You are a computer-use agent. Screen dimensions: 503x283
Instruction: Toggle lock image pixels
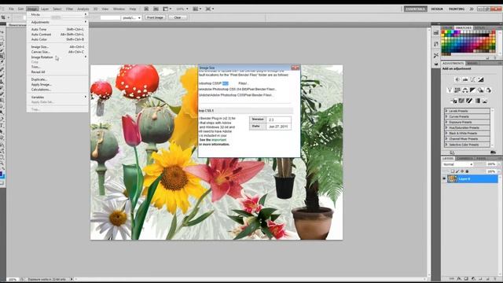tap(457, 171)
